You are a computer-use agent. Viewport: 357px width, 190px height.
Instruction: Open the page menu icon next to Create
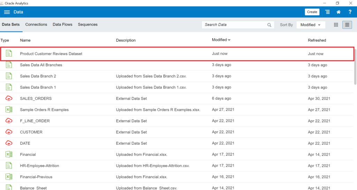(327, 12)
